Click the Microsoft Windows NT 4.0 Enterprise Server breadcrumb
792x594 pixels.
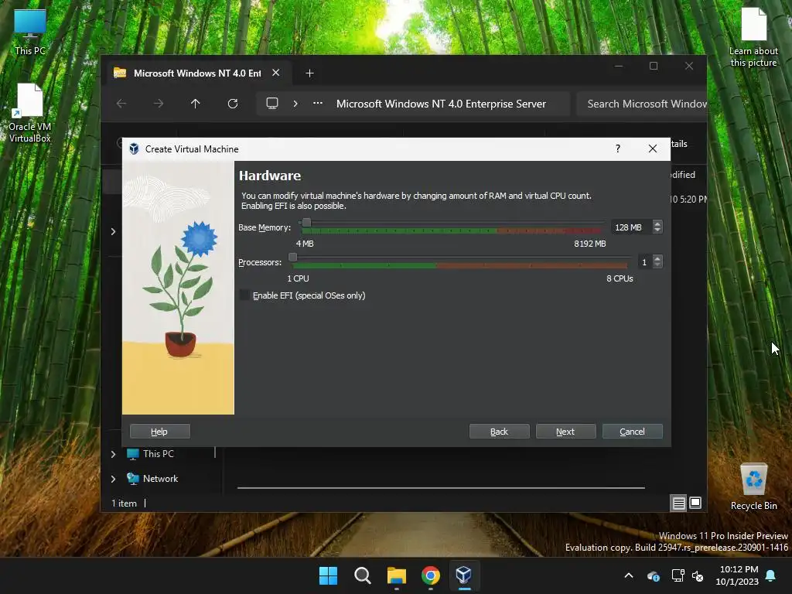[x=441, y=104]
